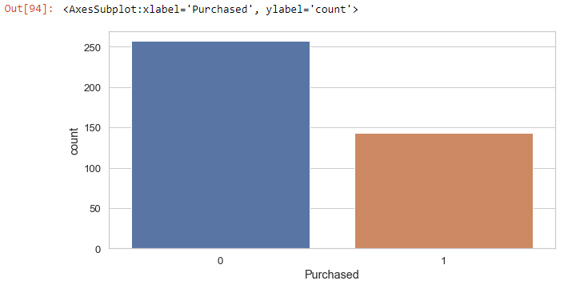Click the 50 y-axis tick label

point(95,209)
